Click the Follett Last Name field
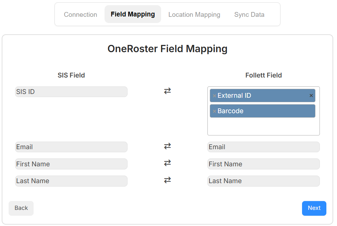The width and height of the screenshot is (337, 226). tap(264, 181)
